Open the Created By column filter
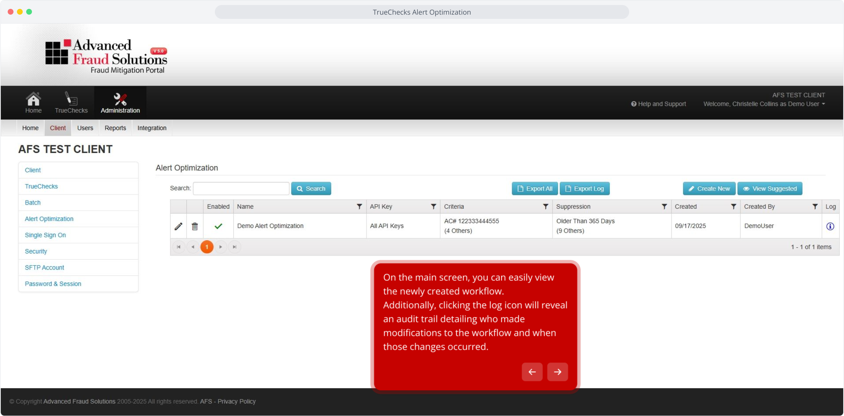This screenshot has height=416, width=844. point(815,206)
